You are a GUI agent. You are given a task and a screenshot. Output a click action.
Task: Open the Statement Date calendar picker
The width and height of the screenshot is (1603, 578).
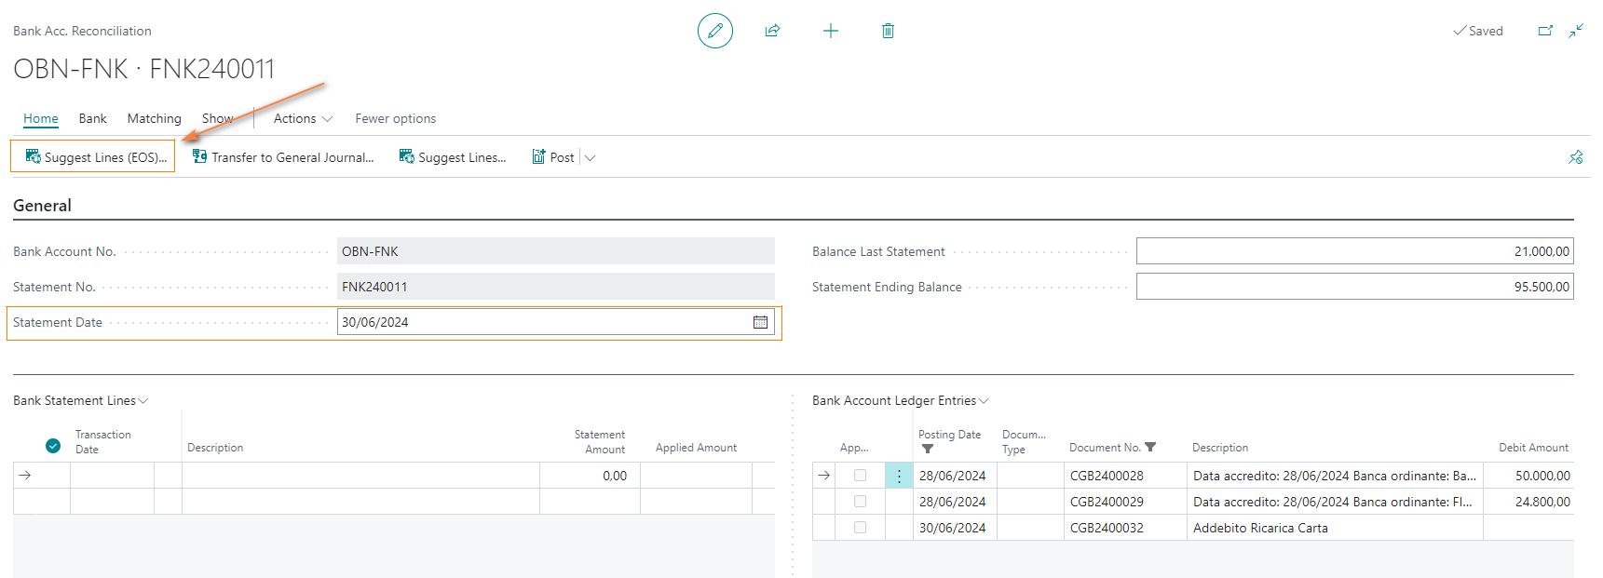pos(760,322)
